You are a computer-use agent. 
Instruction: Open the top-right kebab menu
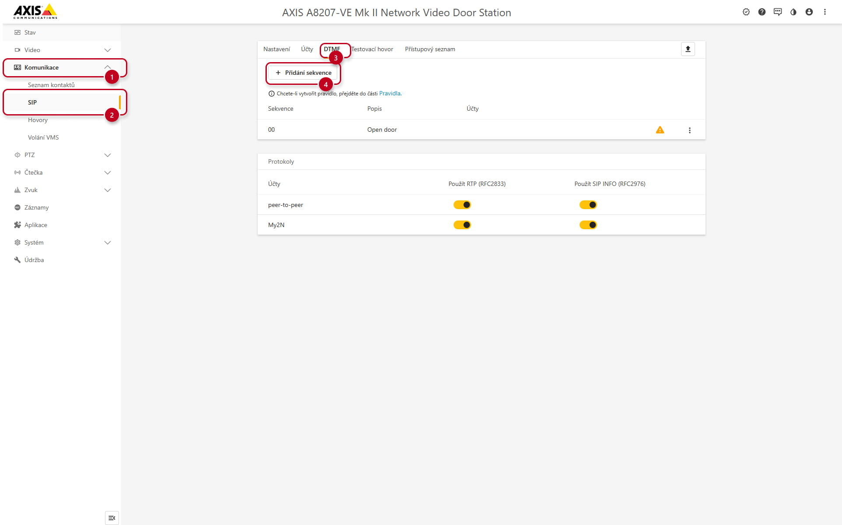pos(825,12)
